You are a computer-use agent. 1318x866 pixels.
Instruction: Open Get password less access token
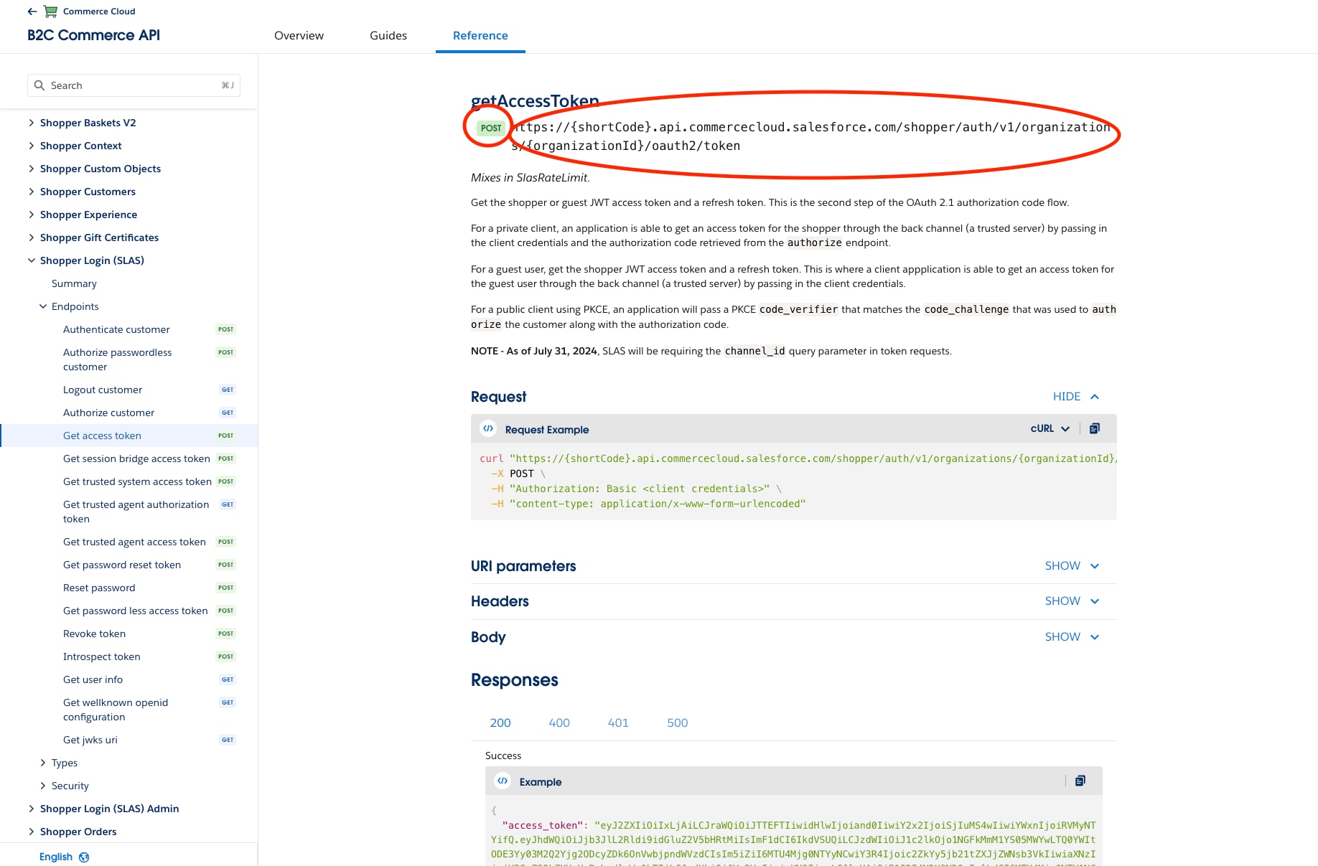coord(135,611)
